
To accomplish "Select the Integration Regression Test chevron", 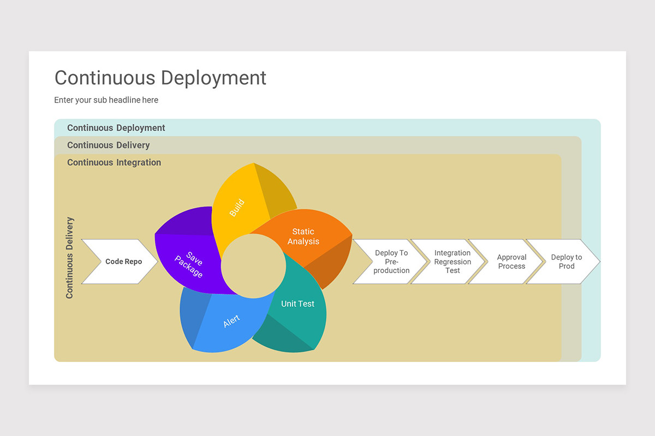I will [452, 262].
